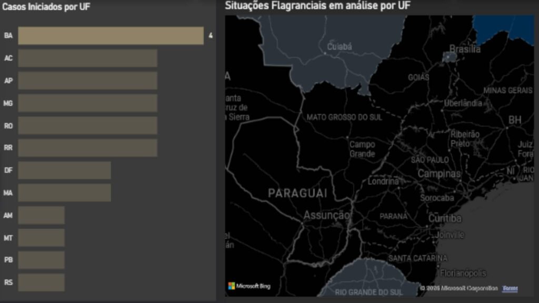Choose the RO bar
539x303 pixels.
point(88,125)
